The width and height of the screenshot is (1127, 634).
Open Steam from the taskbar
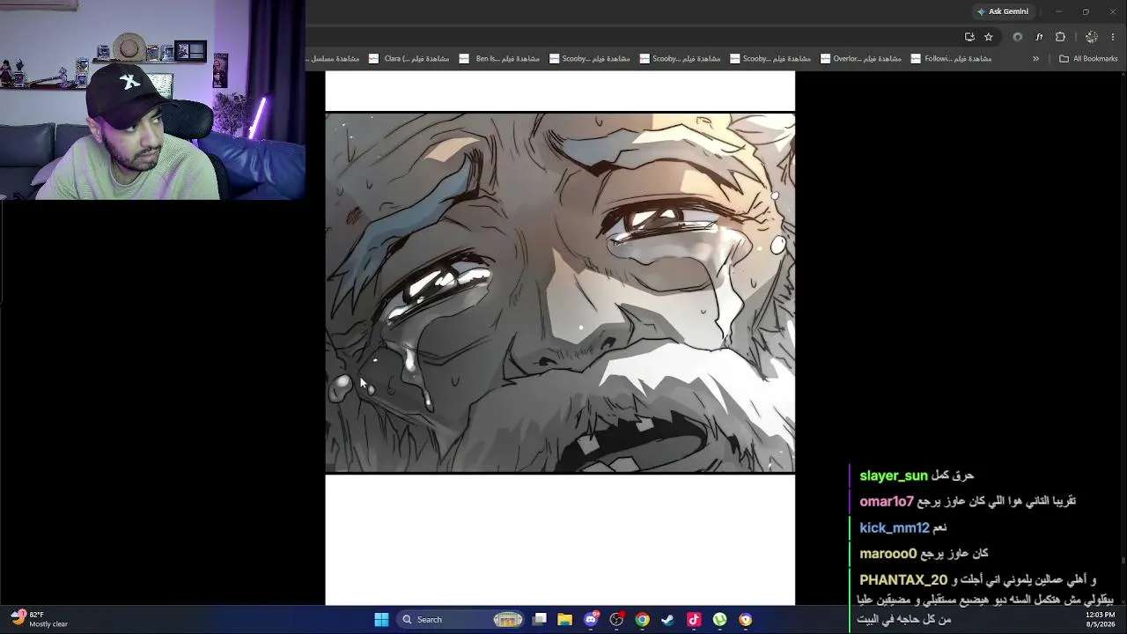pyautogui.click(x=668, y=620)
